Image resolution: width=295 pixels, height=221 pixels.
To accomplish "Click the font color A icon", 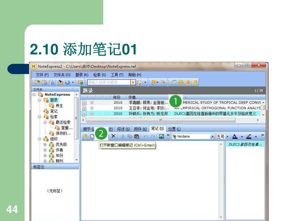I will pyautogui.click(x=235, y=136).
